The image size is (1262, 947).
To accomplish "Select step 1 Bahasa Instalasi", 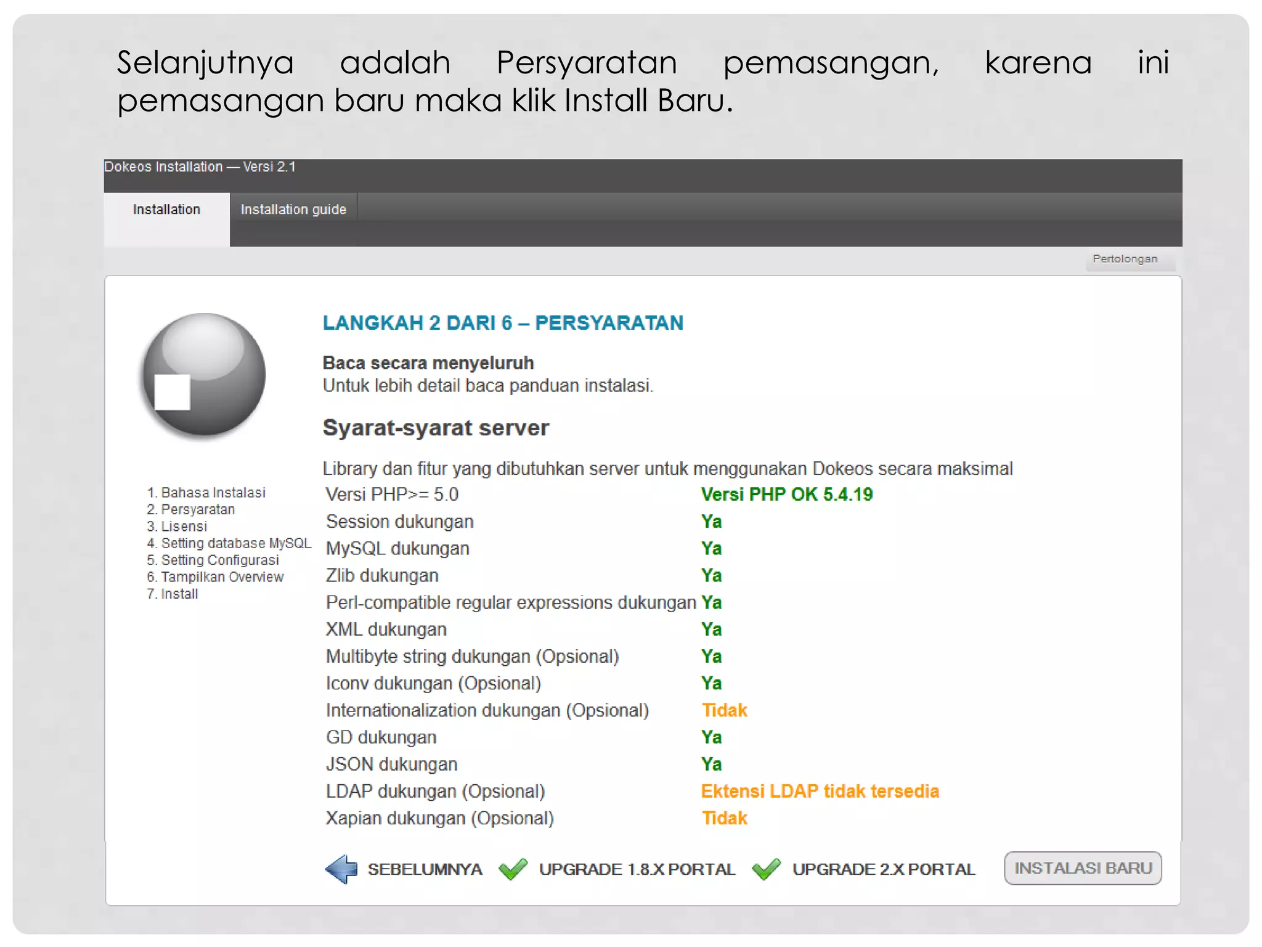I will 206,493.
